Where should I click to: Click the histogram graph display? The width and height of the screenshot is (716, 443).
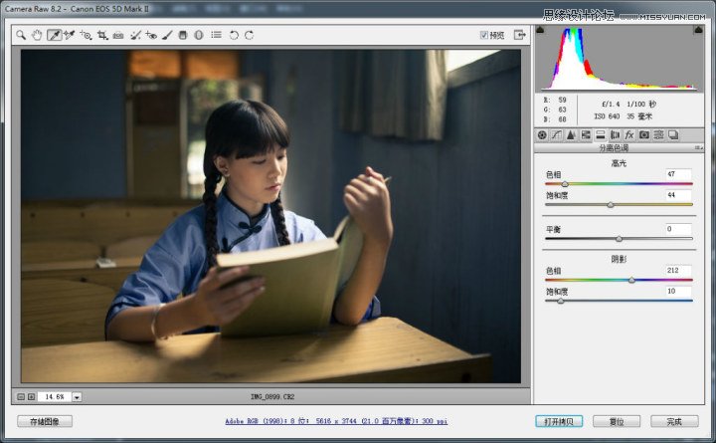click(x=620, y=59)
